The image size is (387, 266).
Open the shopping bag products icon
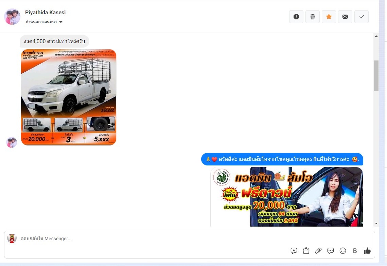pyautogui.click(x=306, y=251)
